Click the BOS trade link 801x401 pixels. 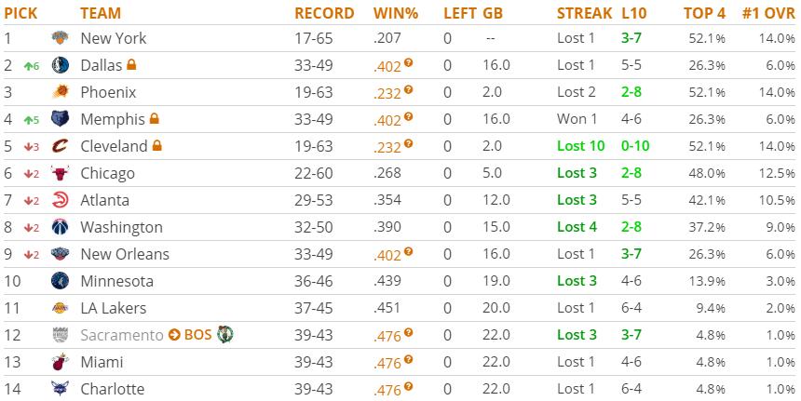tap(197, 335)
